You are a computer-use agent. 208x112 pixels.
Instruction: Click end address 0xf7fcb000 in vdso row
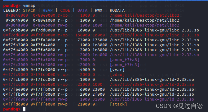pyautogui.click(x=43, y=75)
